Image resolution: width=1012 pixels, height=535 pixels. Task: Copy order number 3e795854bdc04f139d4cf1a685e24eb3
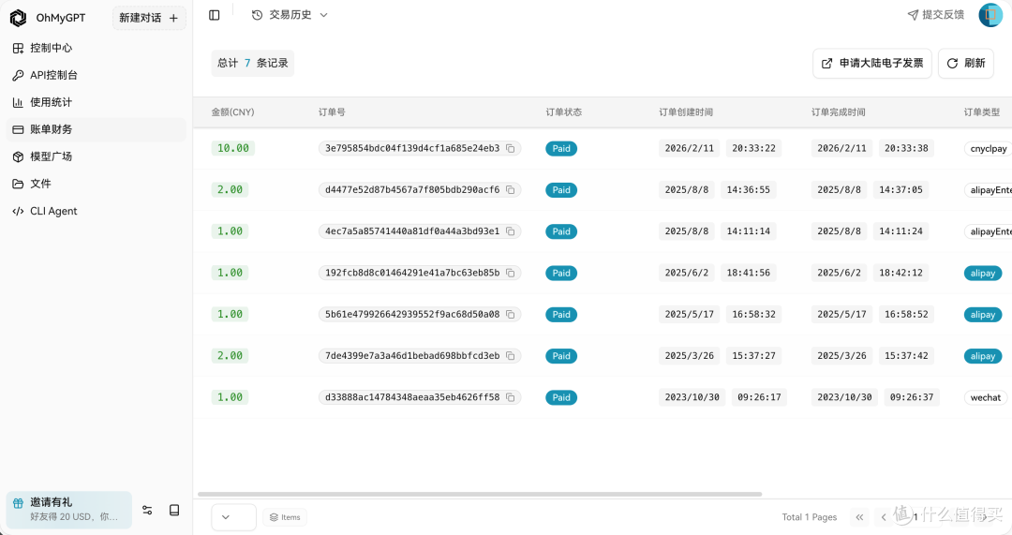tap(510, 148)
